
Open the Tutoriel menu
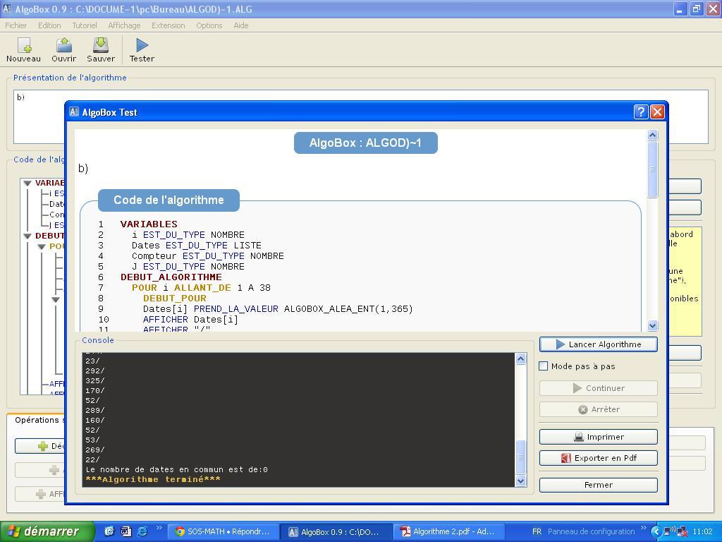click(x=84, y=25)
